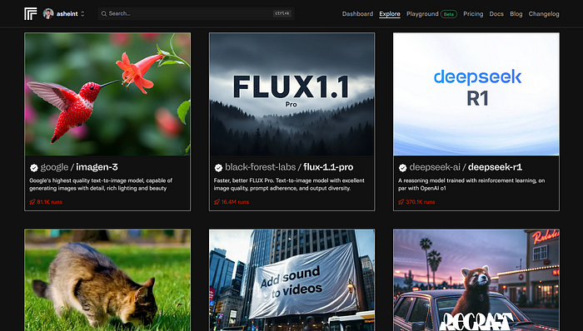This screenshot has height=331, width=583.
Task: Click the asheint profile avatar
Action: click(48, 14)
